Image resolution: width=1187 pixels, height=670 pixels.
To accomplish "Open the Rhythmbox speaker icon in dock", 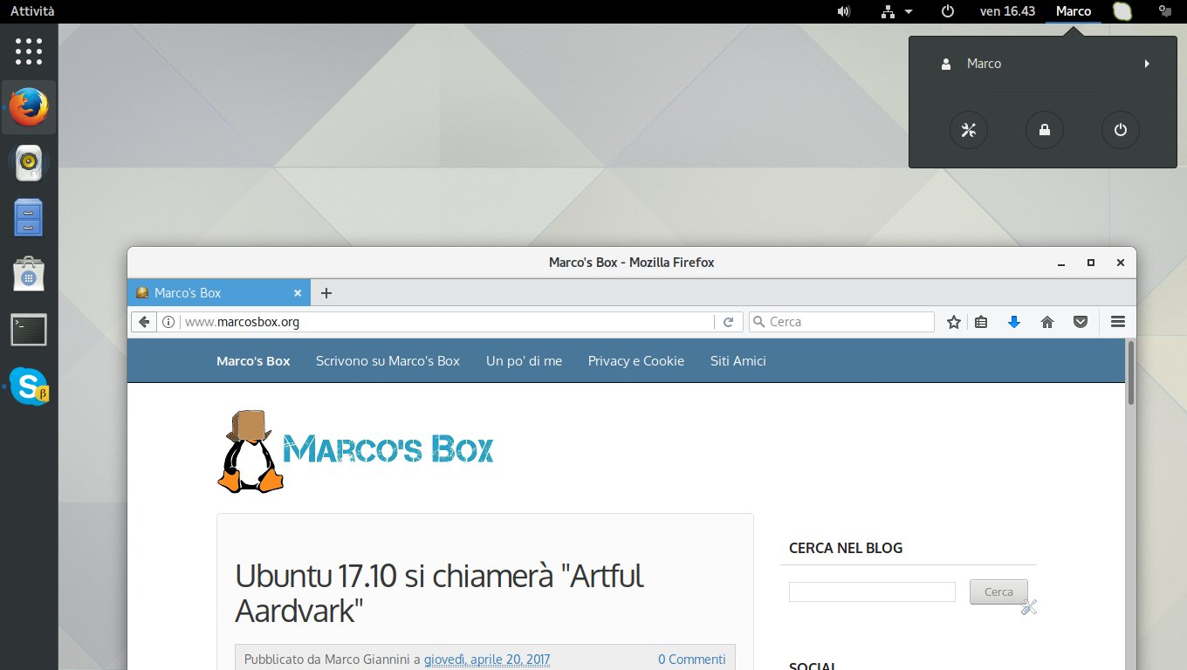I will click(x=29, y=162).
